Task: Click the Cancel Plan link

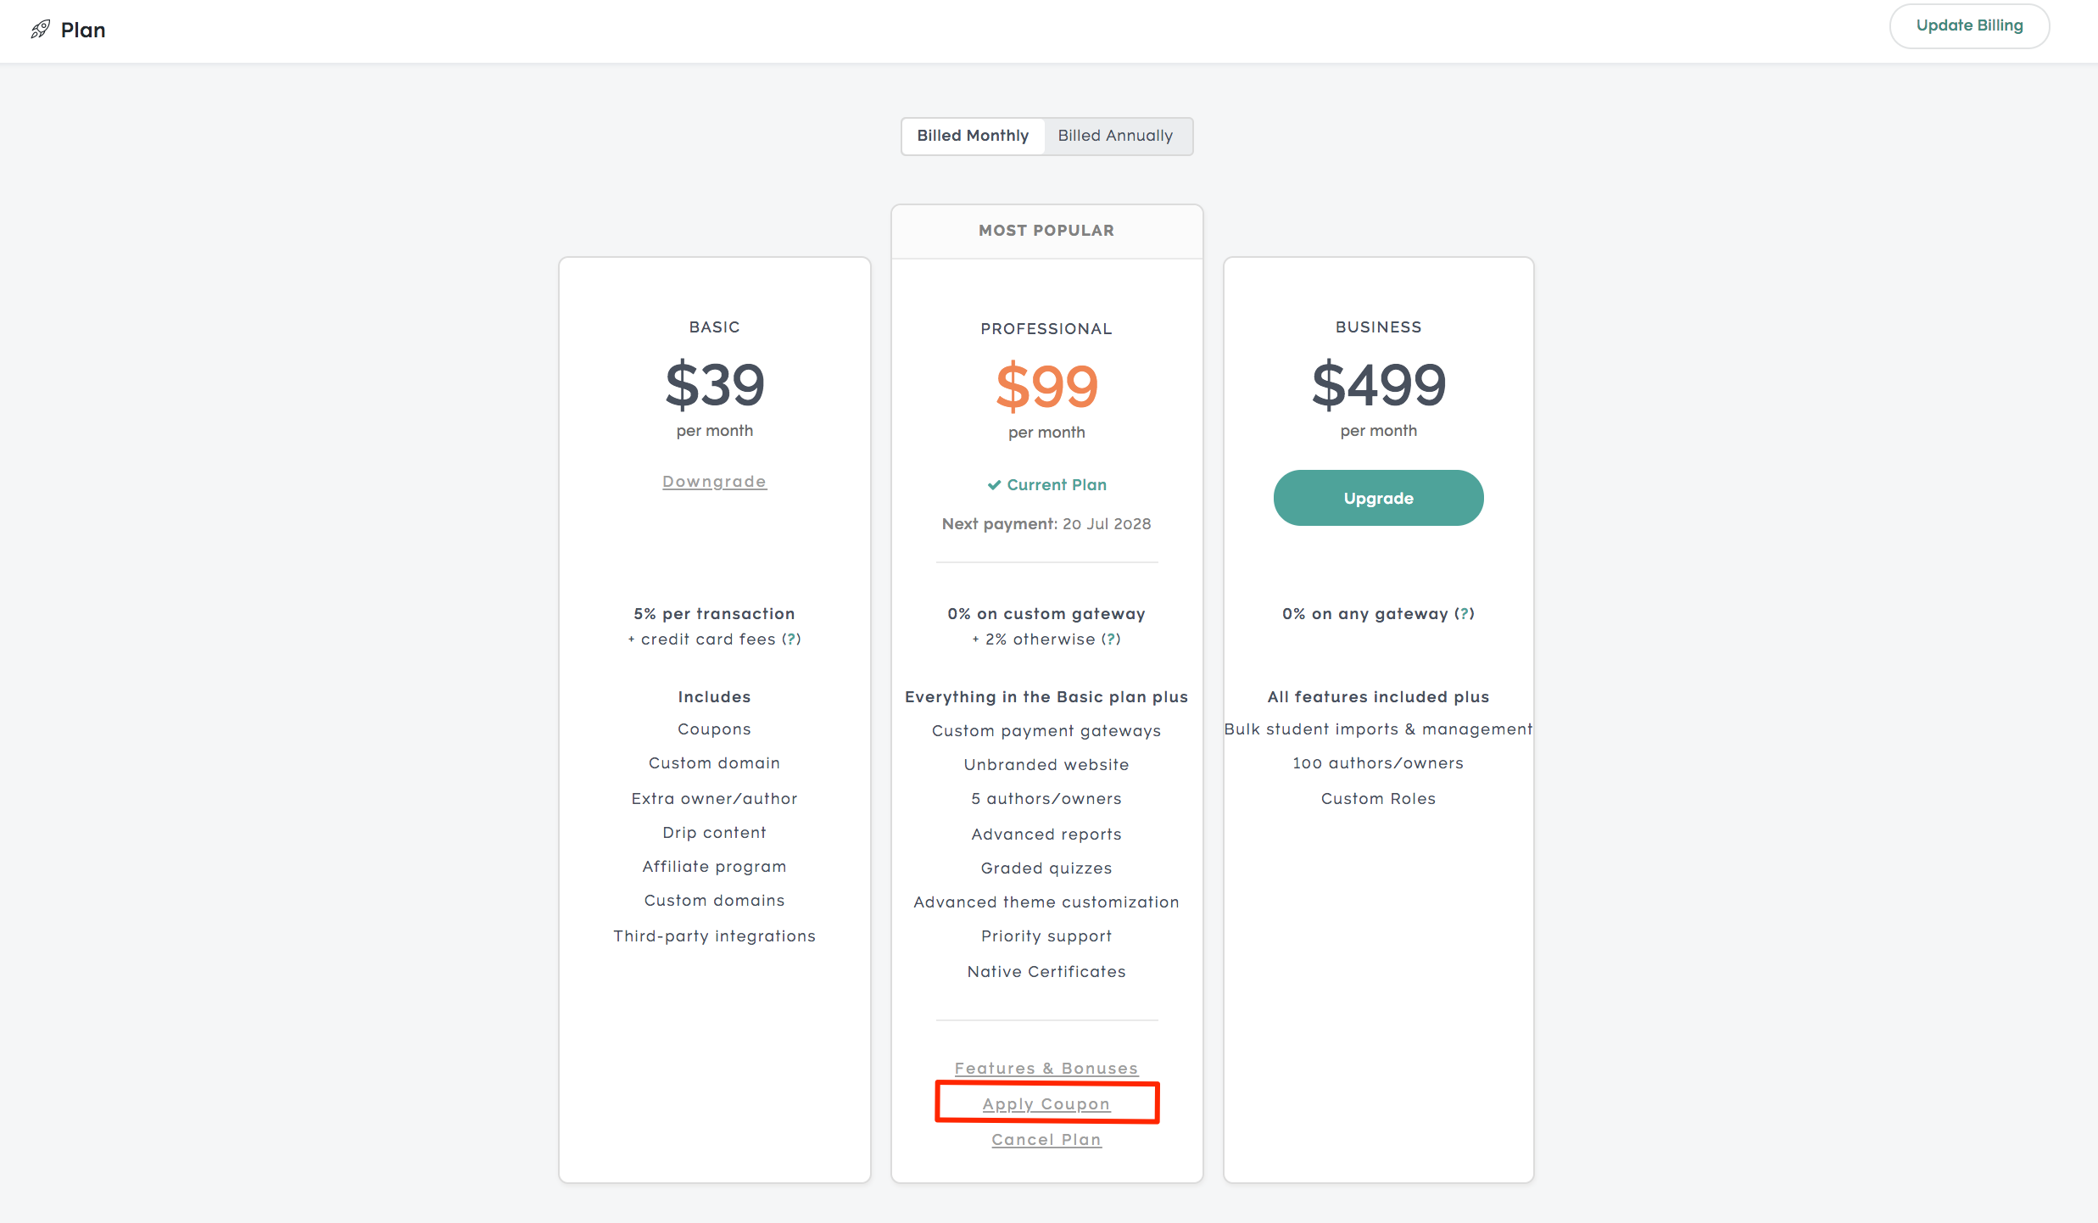Action: [x=1046, y=1140]
